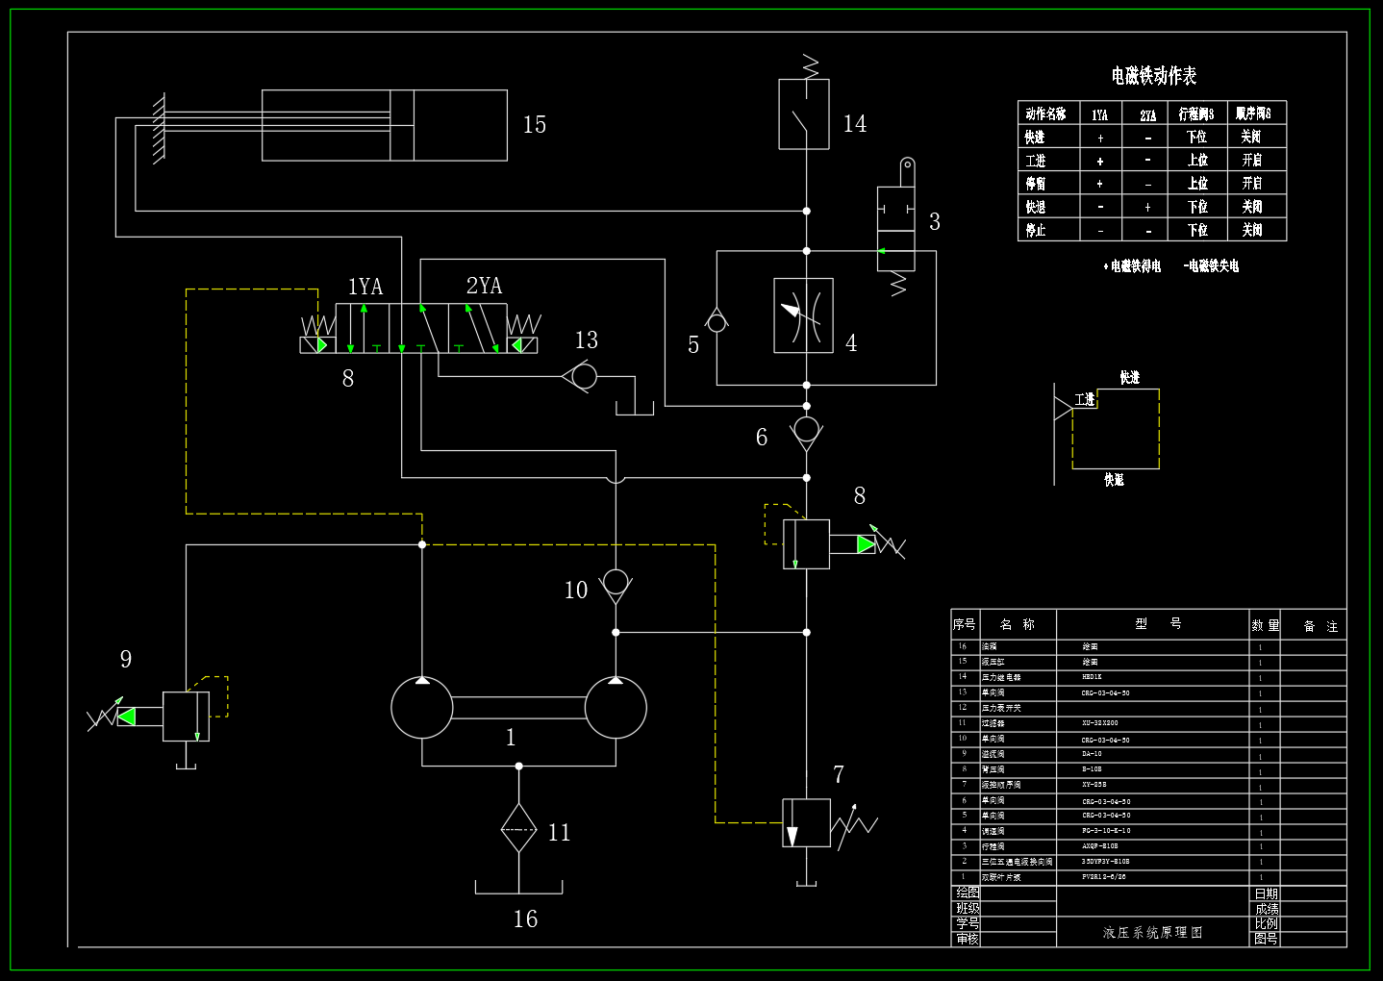Click '学号' title block label
Viewport: 1383px width, 981px height.
click(x=968, y=923)
